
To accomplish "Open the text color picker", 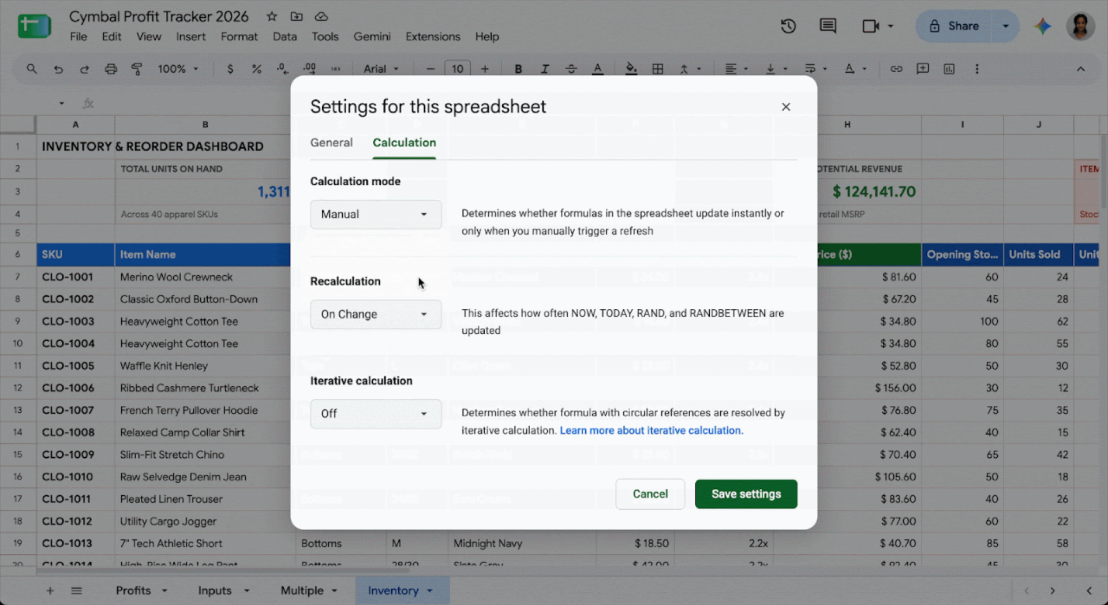I will point(598,69).
